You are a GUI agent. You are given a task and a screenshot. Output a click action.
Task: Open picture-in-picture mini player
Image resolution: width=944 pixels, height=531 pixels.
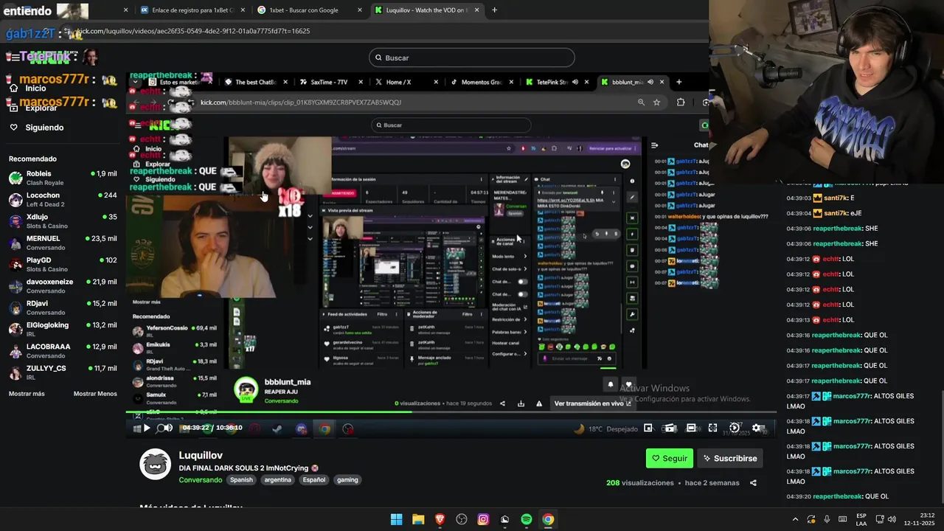tap(648, 428)
